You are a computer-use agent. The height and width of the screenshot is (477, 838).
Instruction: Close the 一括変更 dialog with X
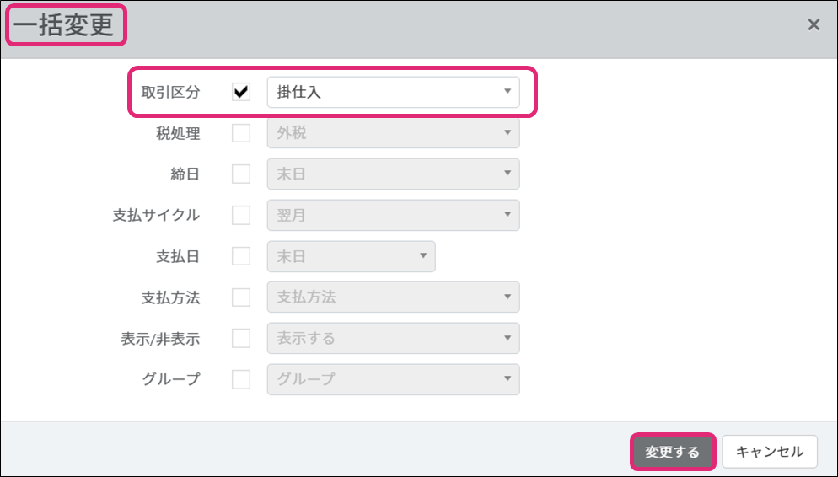pyautogui.click(x=814, y=25)
